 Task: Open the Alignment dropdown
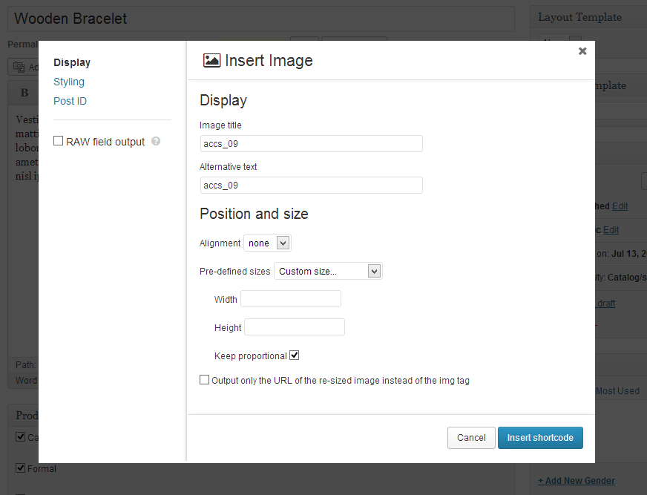point(267,243)
